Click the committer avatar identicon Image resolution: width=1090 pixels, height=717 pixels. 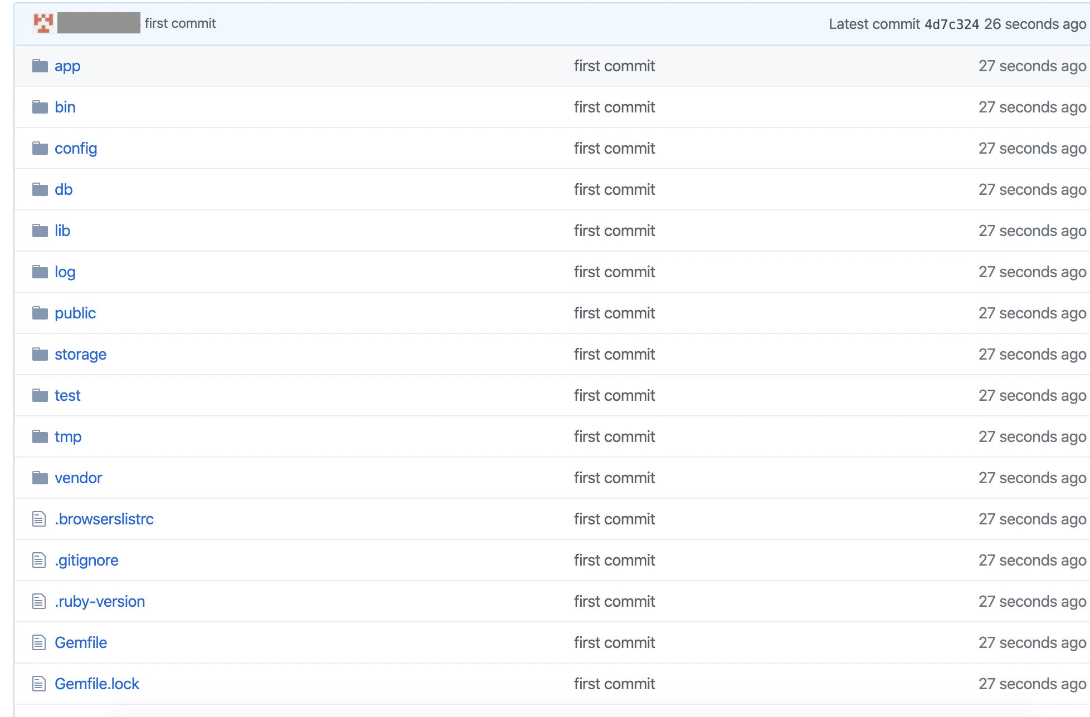pos(43,23)
